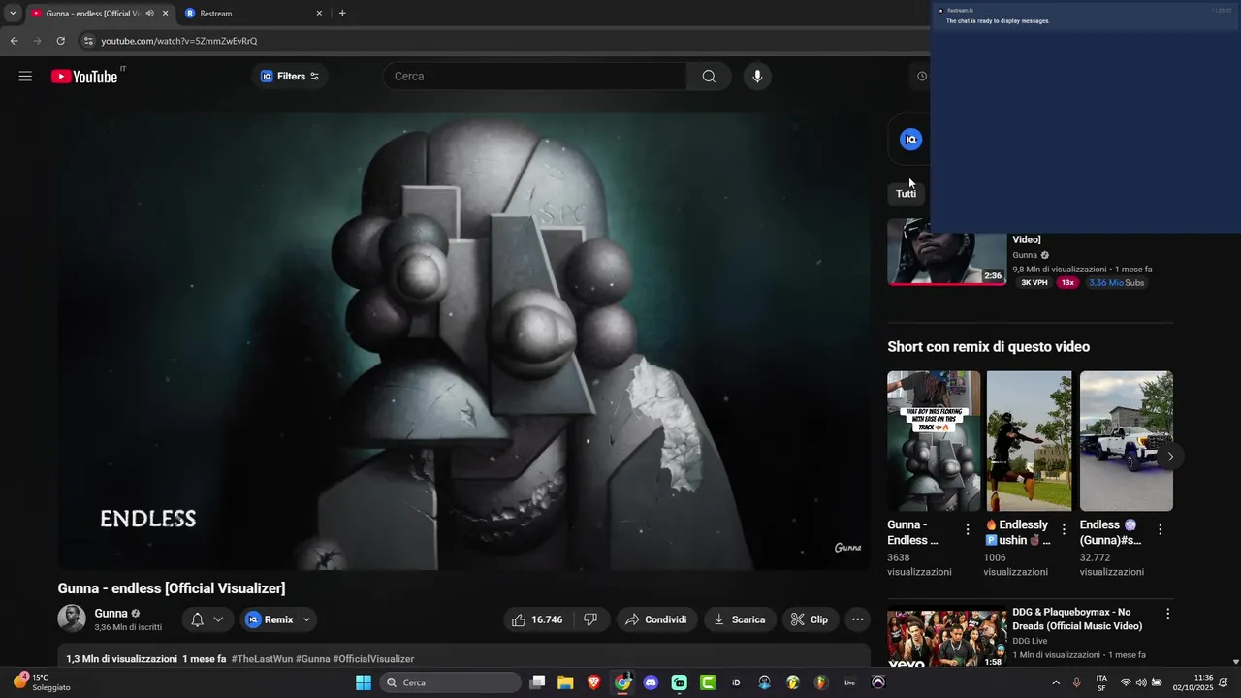
Task: Start voice search with the microphone icon
Action: click(x=757, y=77)
